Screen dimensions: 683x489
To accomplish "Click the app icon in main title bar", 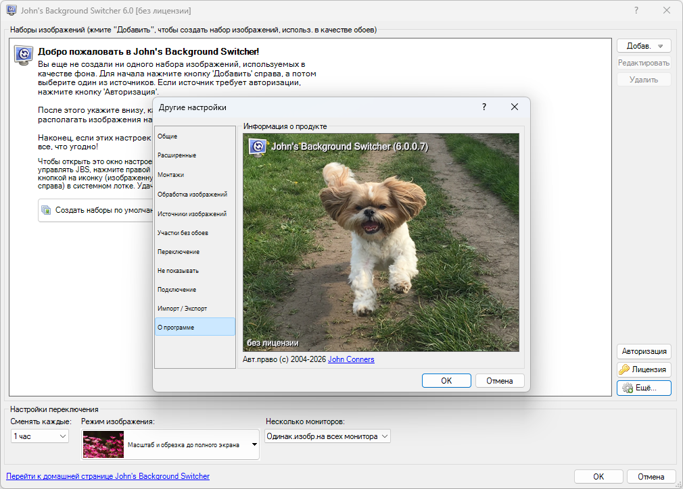I will [11, 10].
